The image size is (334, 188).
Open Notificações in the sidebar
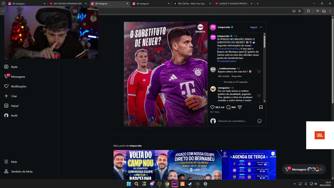click(15, 86)
